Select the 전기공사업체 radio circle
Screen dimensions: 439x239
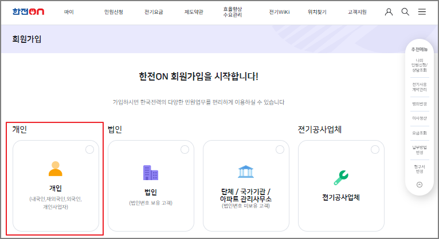point(375,150)
